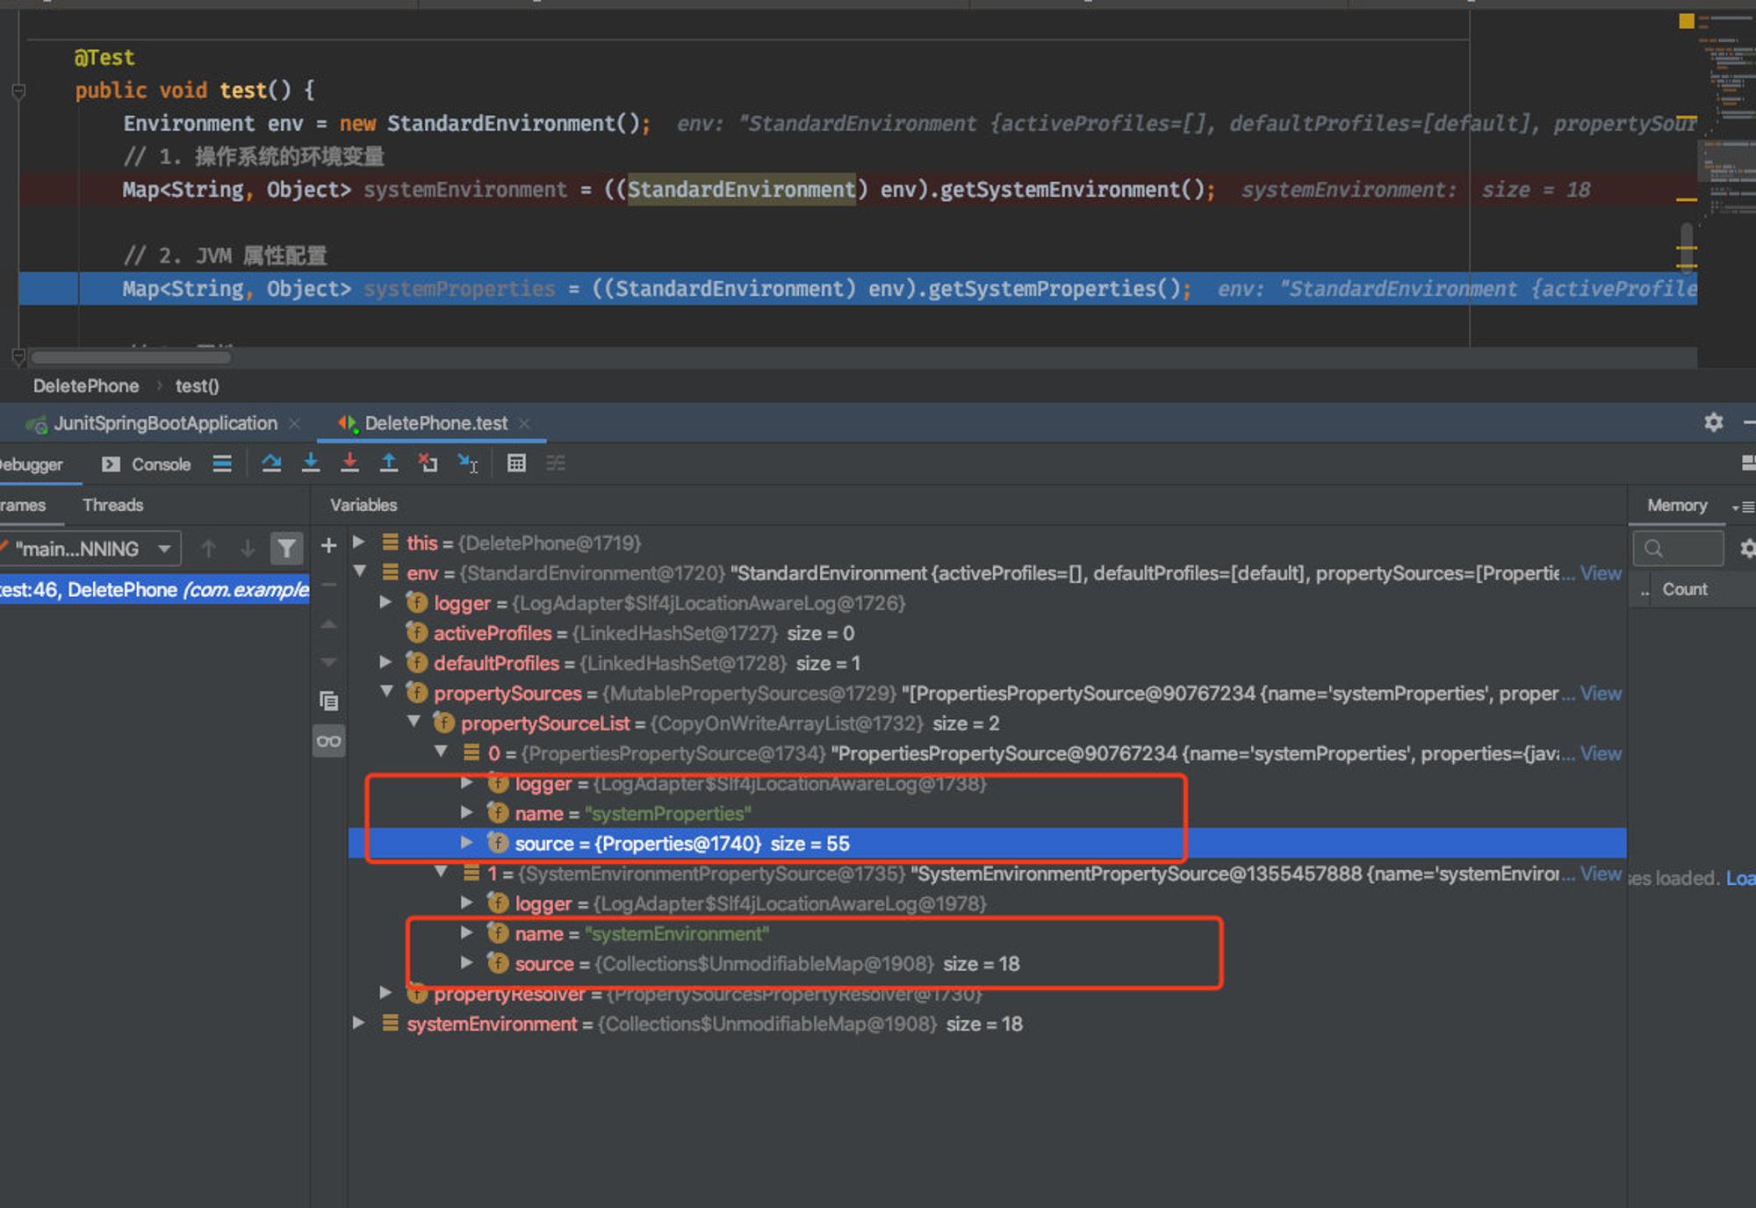The width and height of the screenshot is (1756, 1208).
Task: Click the remove watch minus icon
Action: click(328, 584)
